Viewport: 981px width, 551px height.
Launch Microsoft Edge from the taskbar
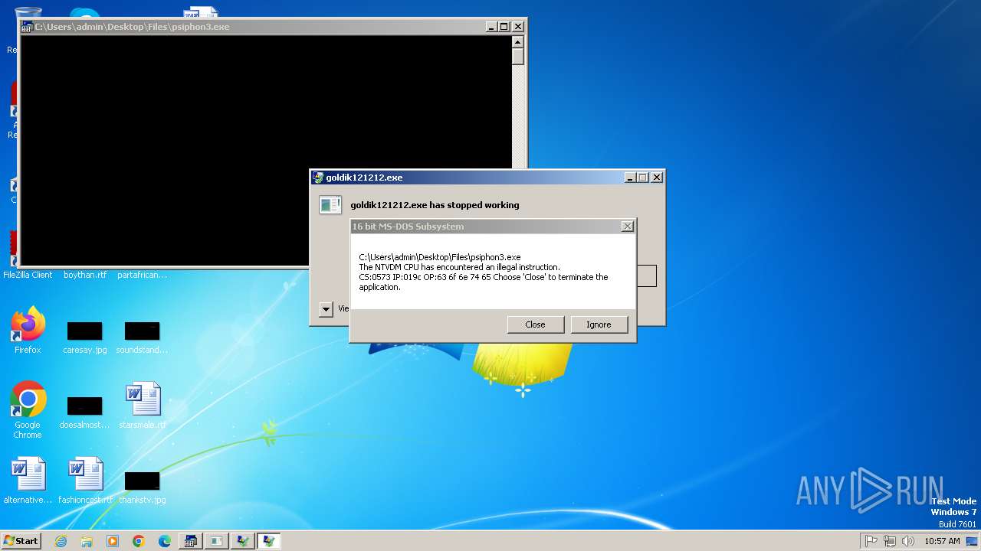pyautogui.click(x=165, y=541)
